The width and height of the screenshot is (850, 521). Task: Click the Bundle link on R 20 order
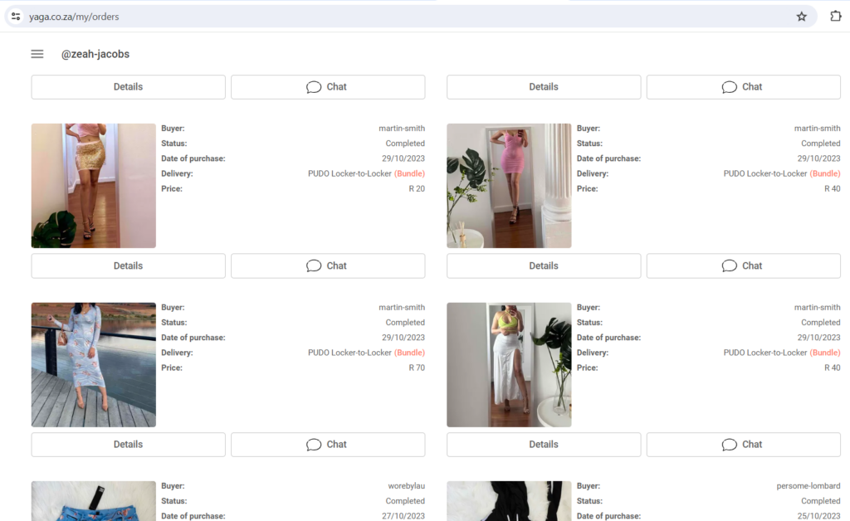coord(409,174)
